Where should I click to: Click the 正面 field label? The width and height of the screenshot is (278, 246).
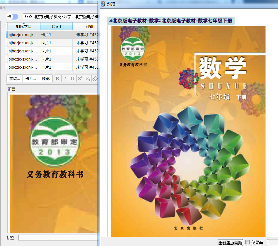(x=11, y=89)
